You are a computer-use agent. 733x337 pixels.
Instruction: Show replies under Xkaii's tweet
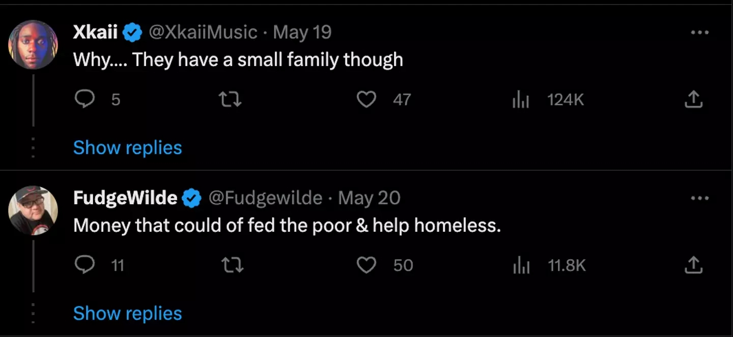pyautogui.click(x=127, y=148)
